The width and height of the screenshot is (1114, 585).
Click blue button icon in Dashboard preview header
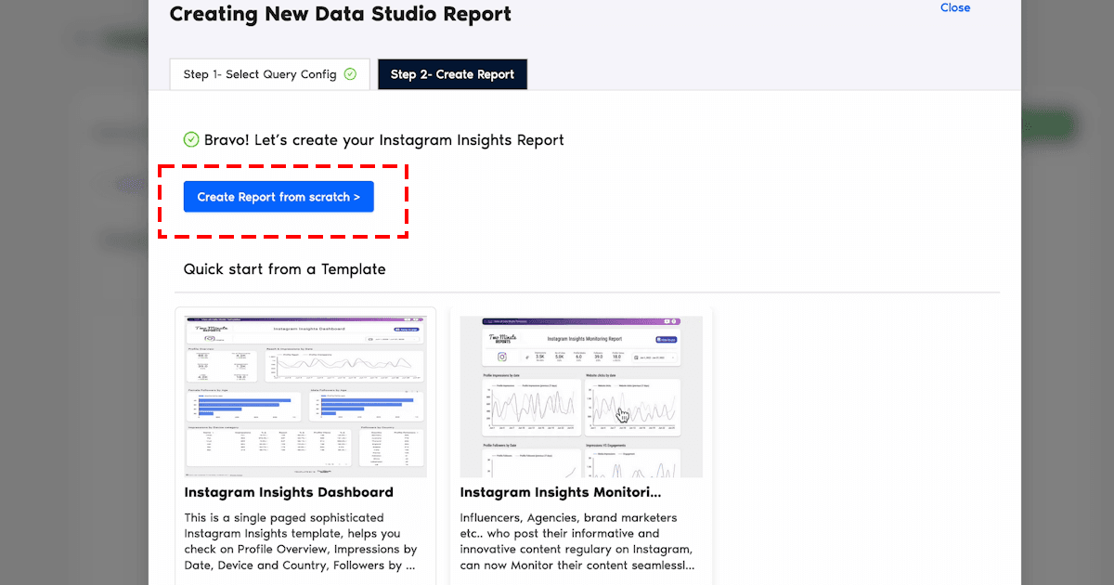[407, 329]
